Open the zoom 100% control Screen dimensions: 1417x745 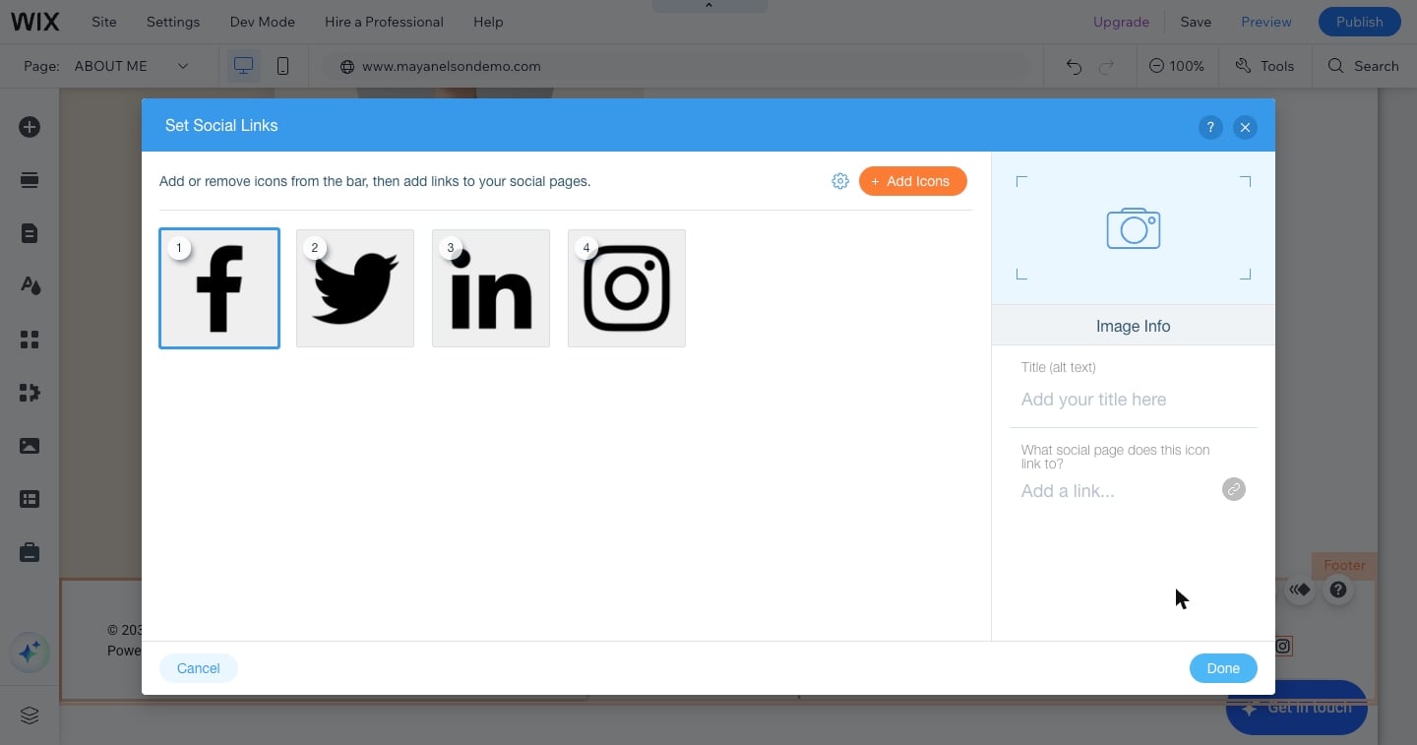point(1176,66)
